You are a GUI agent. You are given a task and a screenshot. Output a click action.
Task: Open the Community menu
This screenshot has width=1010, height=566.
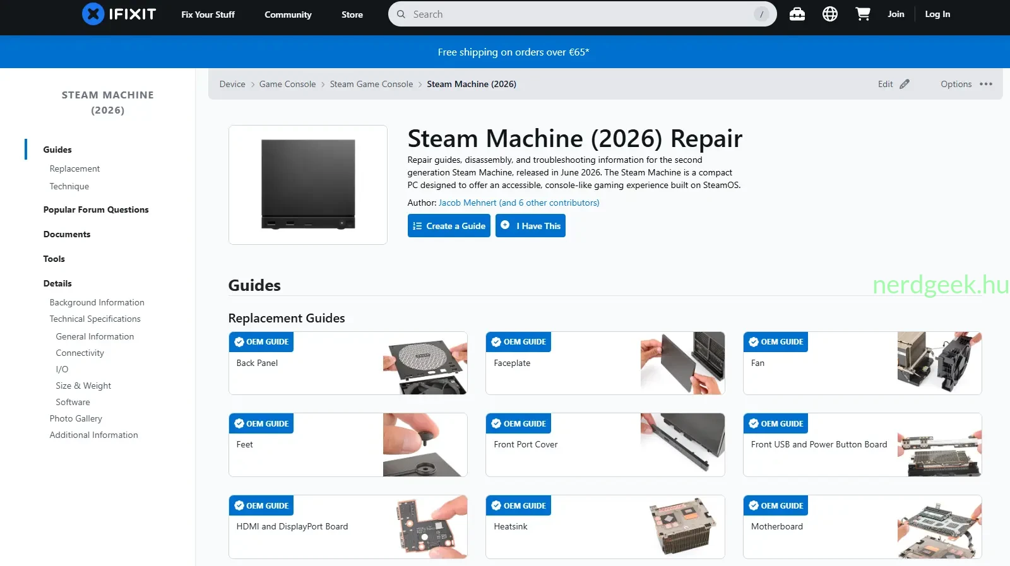[x=288, y=15]
